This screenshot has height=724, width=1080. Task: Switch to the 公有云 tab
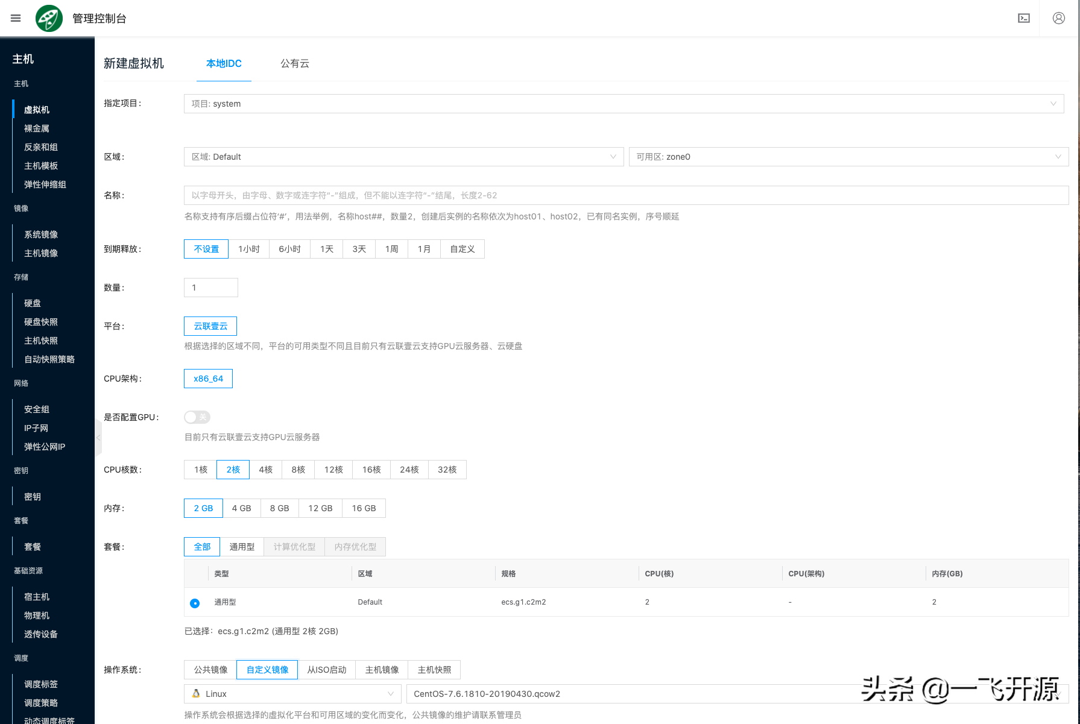click(x=295, y=63)
